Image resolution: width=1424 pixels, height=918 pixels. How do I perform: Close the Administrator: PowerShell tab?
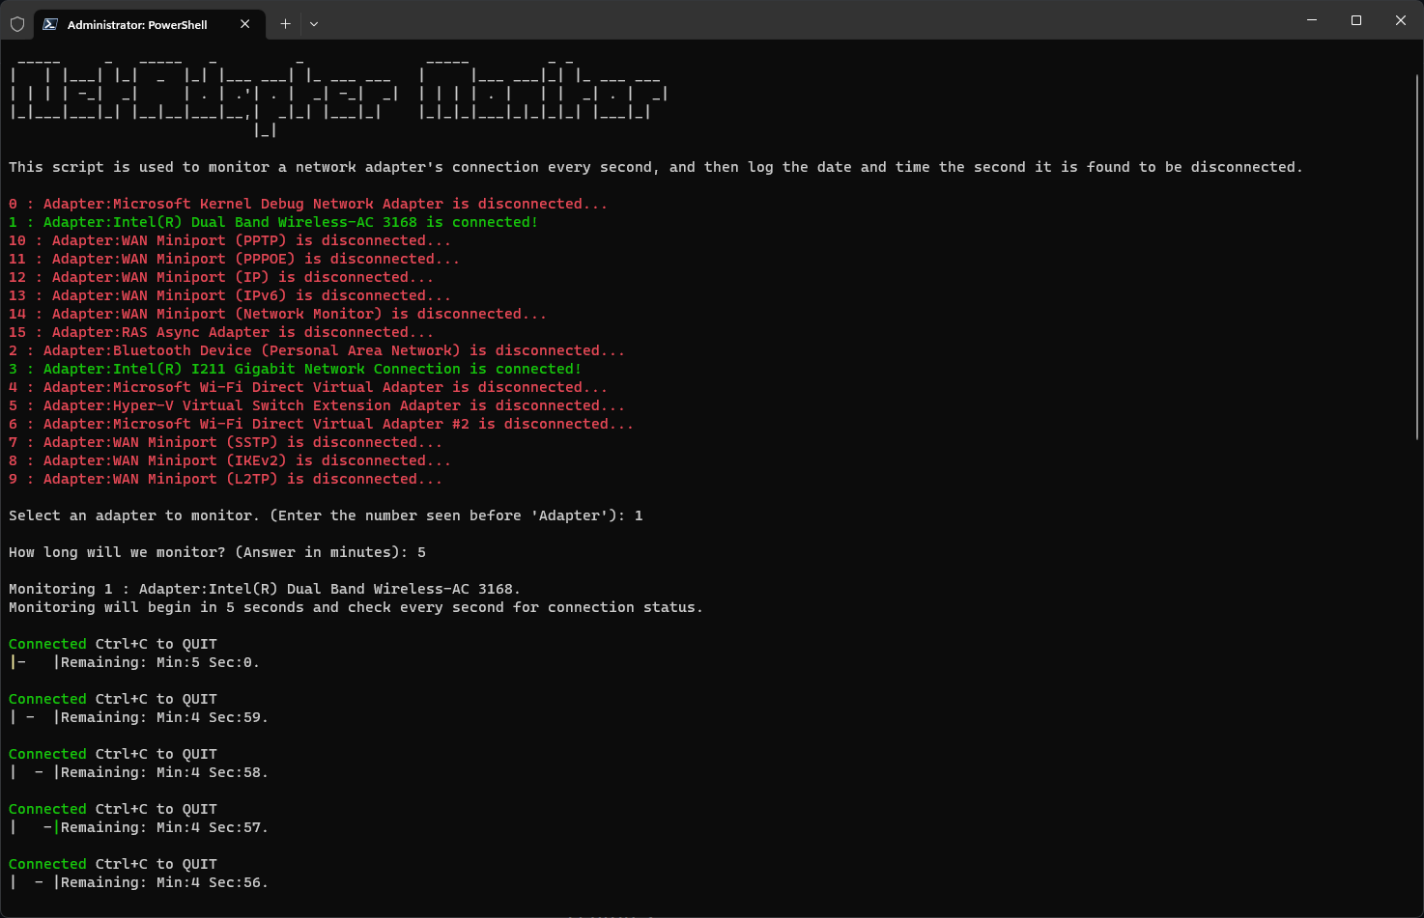click(x=244, y=24)
